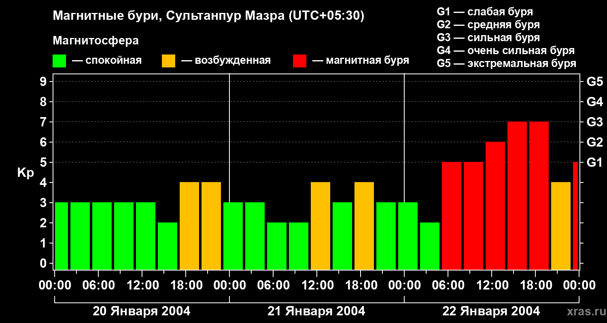The image size is (607, 323).
Task: Click the '7' value on Kp axis
Action: click(x=44, y=122)
